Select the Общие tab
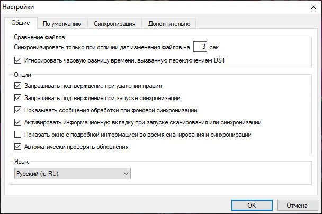This screenshot has width=322, height=214. point(21,23)
